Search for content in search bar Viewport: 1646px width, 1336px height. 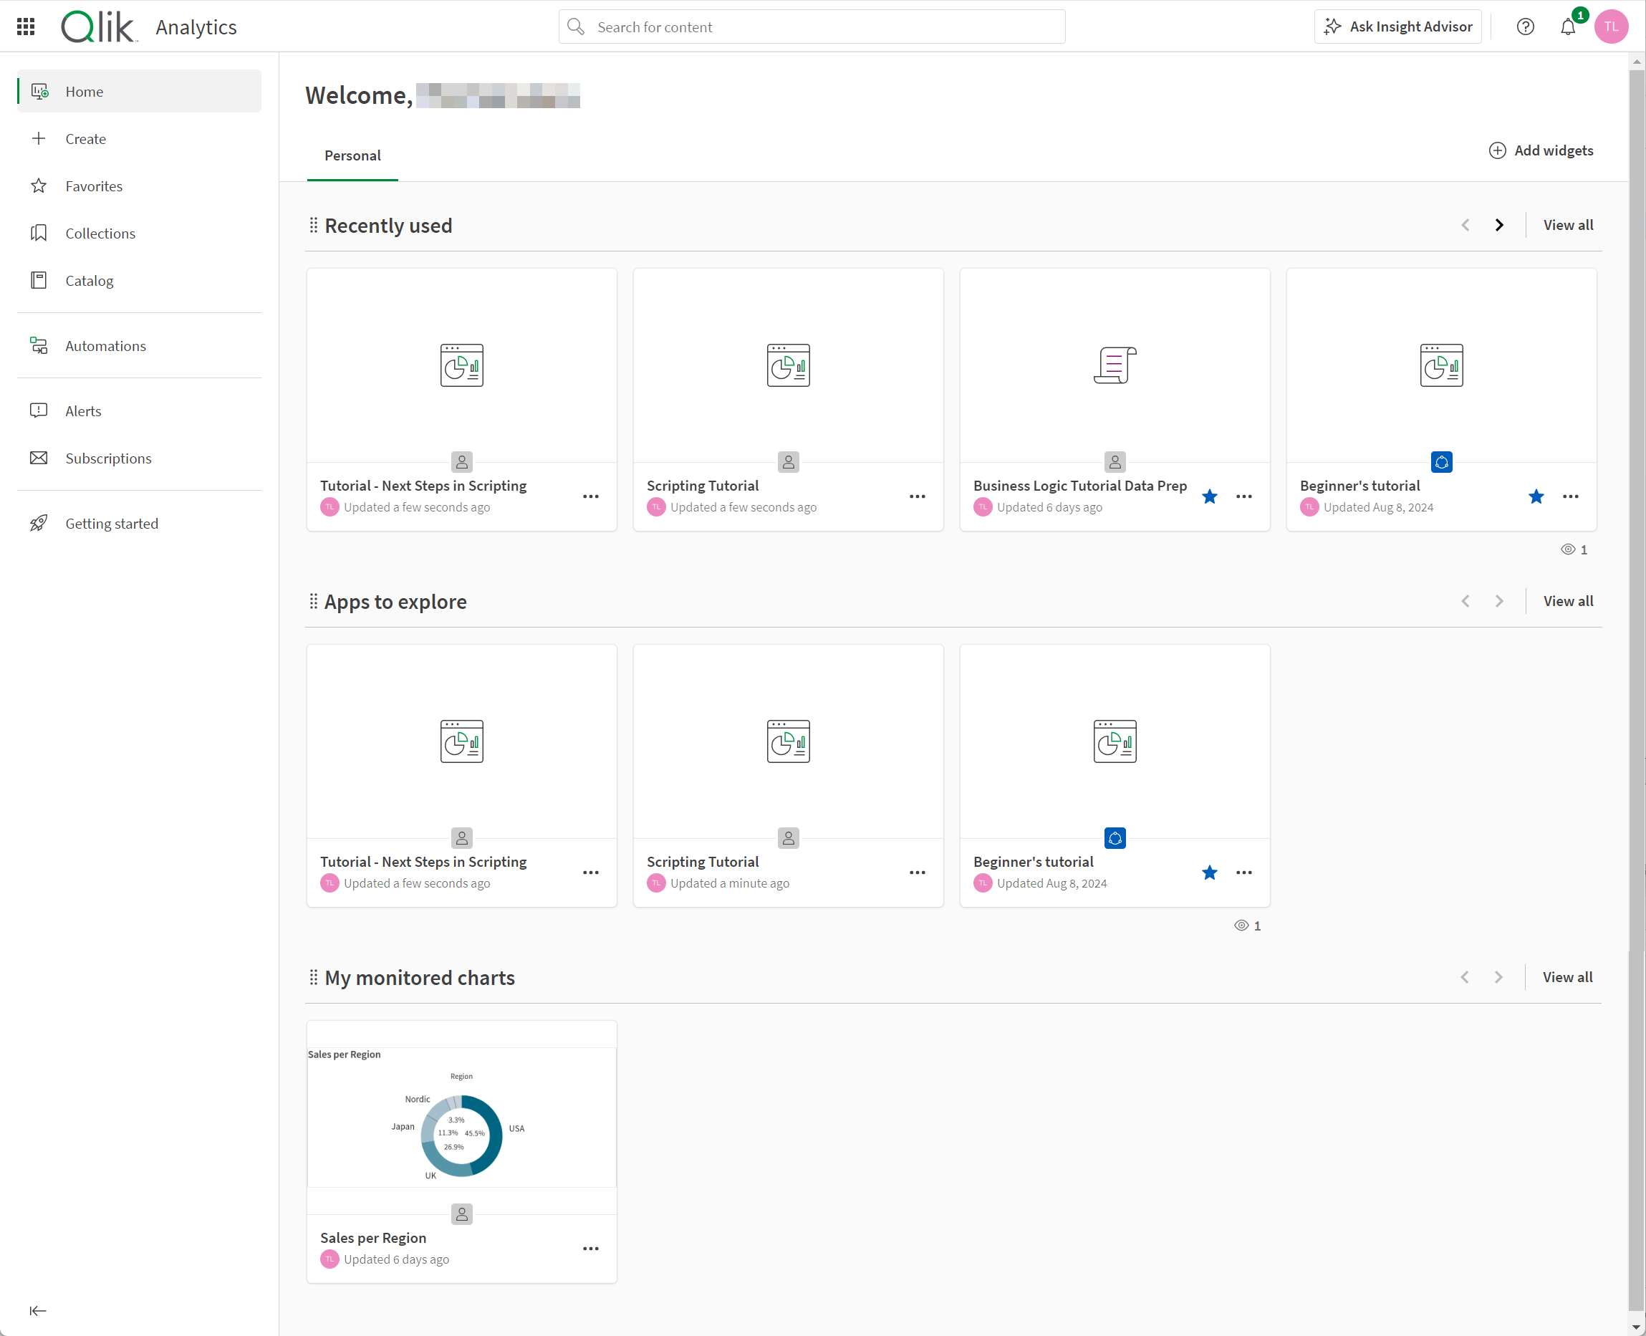(812, 26)
